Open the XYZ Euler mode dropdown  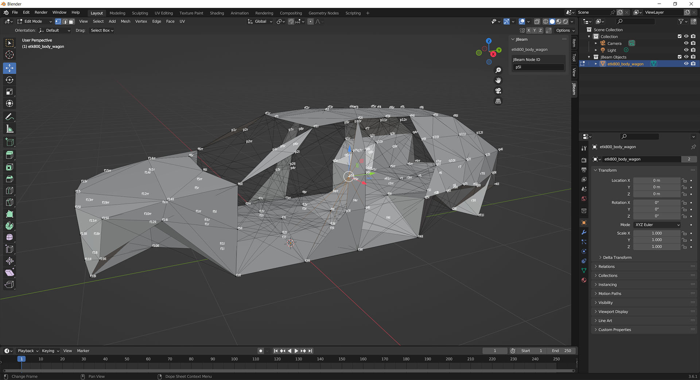click(x=657, y=225)
